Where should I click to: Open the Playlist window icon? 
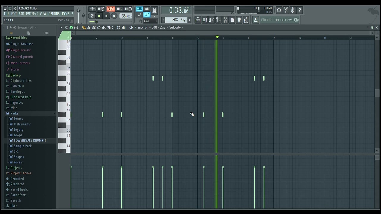[x=198, y=20]
